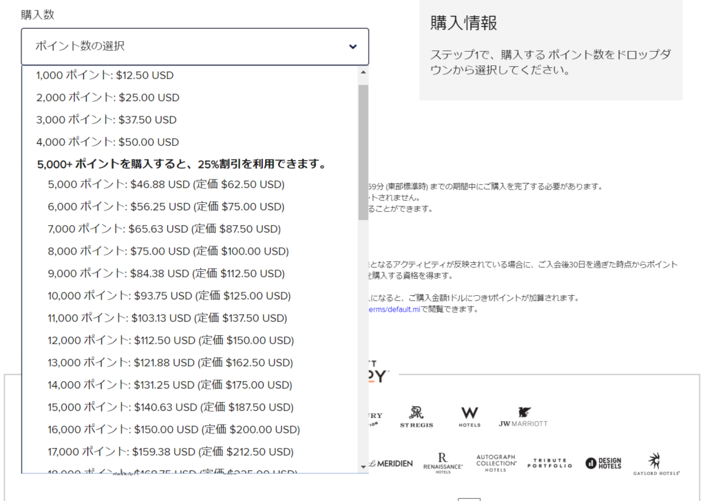Click the W Hotels logo

click(470, 416)
